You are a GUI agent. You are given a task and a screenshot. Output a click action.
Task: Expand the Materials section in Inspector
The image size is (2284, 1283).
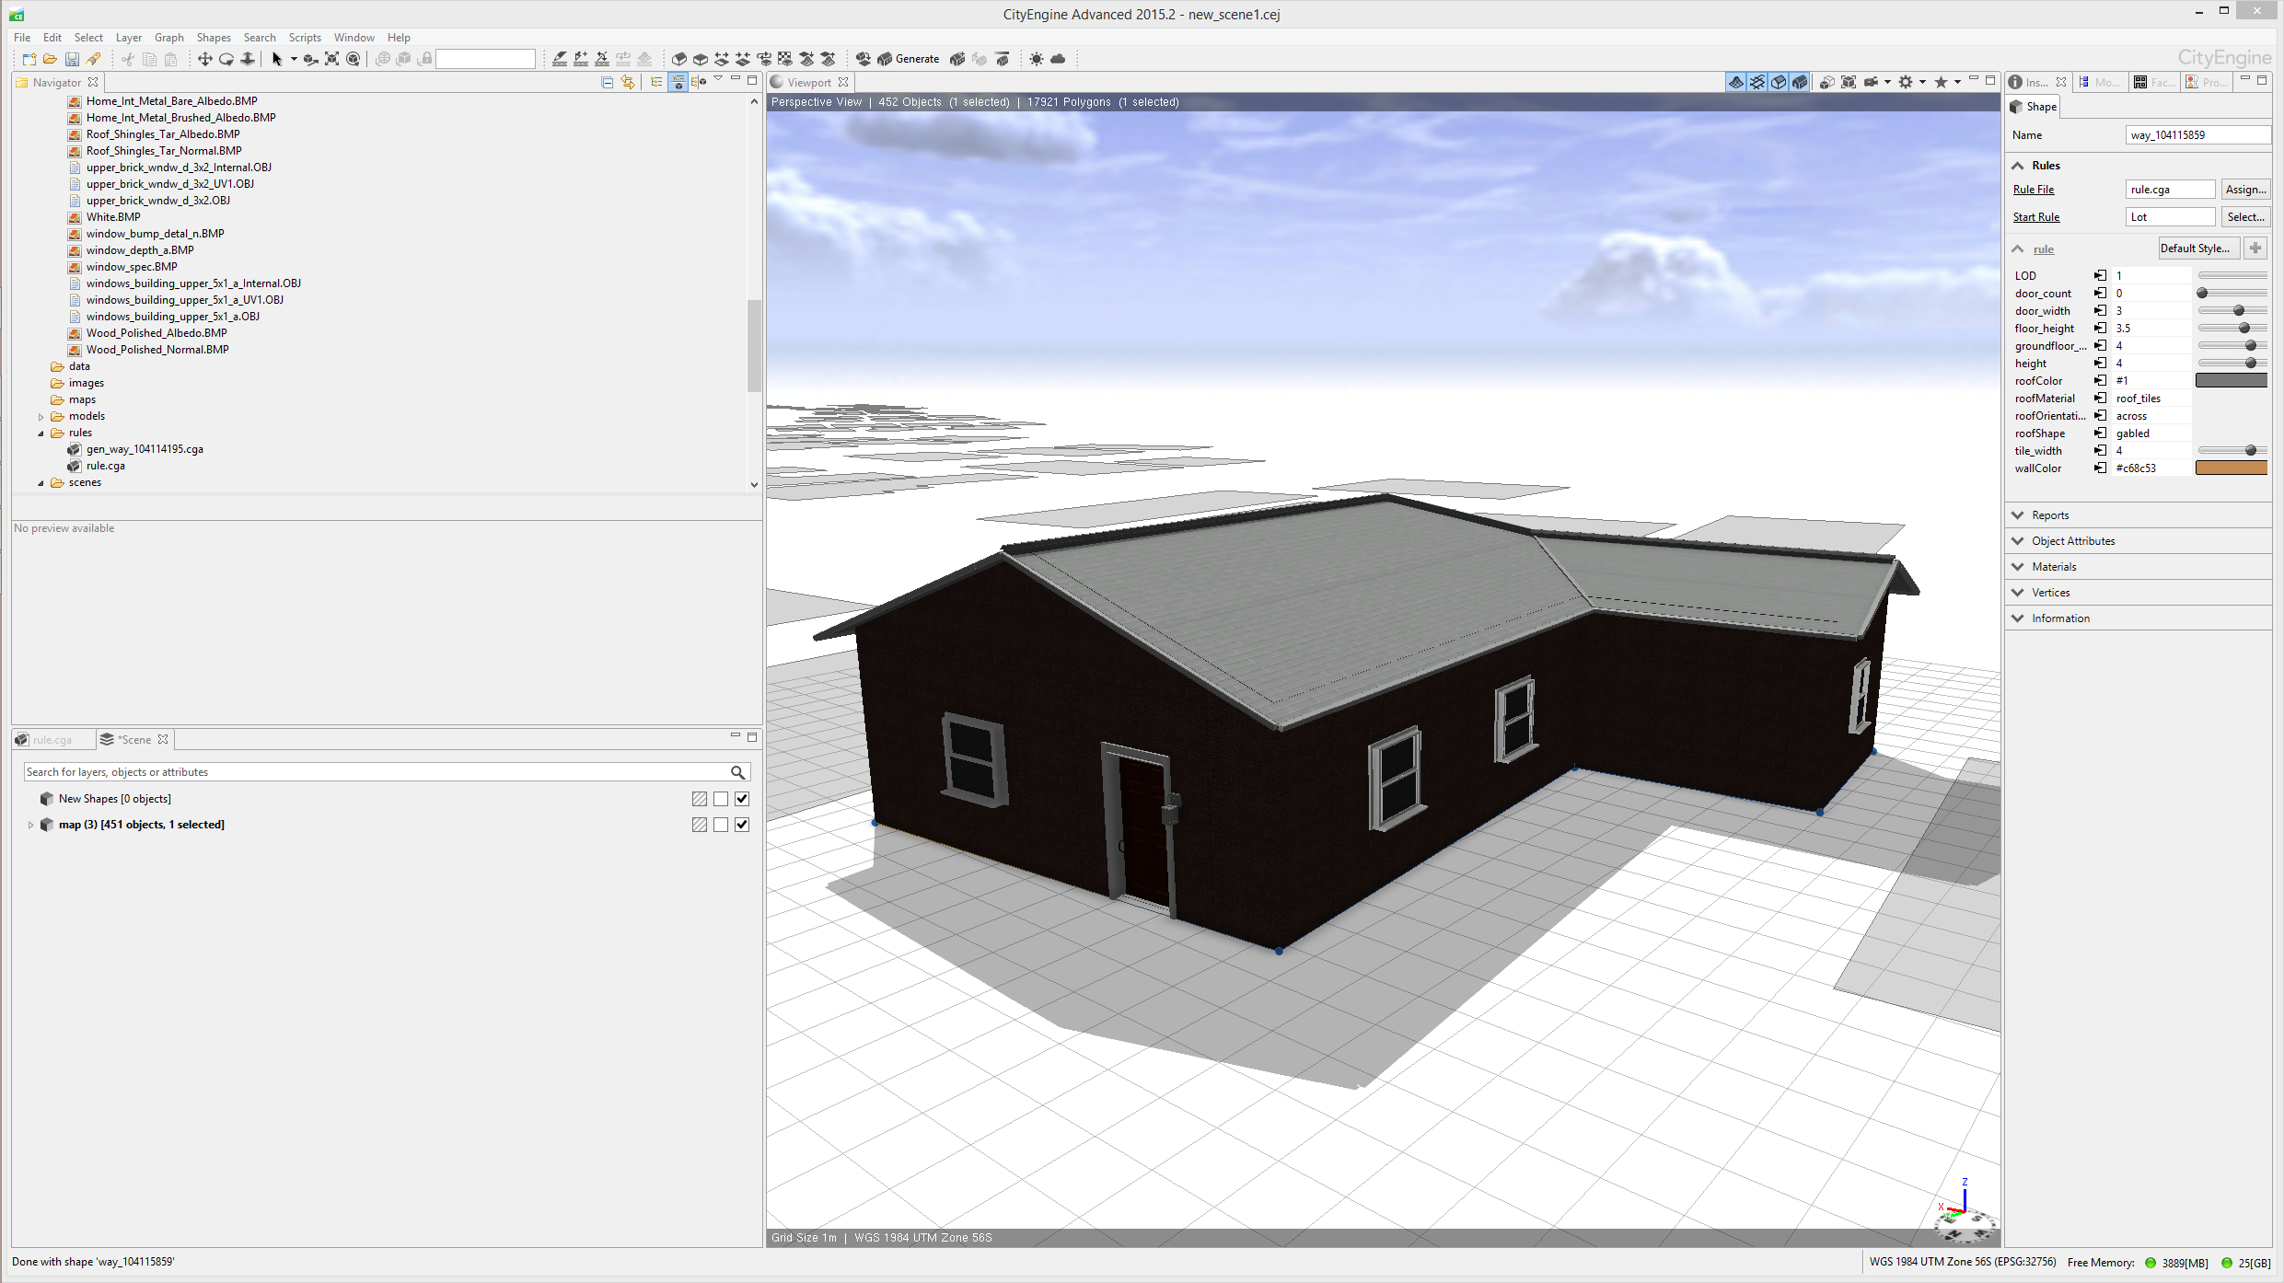2018,567
